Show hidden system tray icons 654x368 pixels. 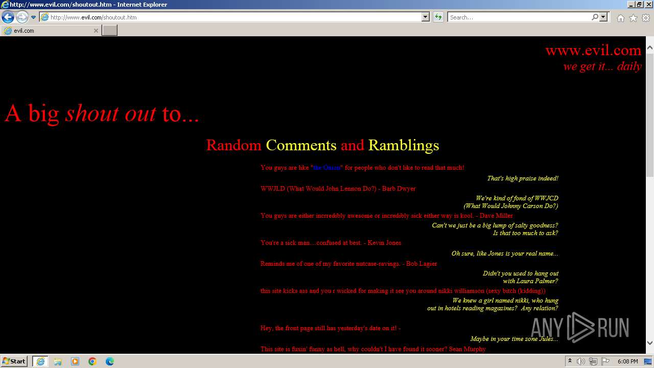coord(570,361)
